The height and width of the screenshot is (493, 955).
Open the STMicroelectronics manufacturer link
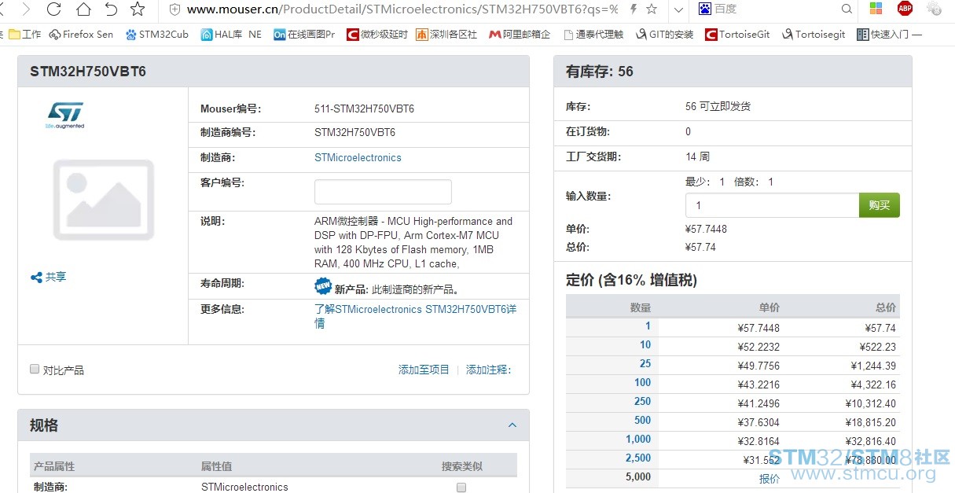click(358, 157)
